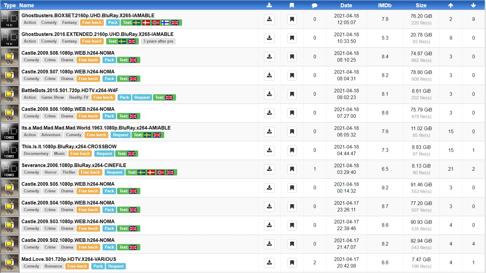Sort the list by Name column
486x273 pixels.
point(27,5)
